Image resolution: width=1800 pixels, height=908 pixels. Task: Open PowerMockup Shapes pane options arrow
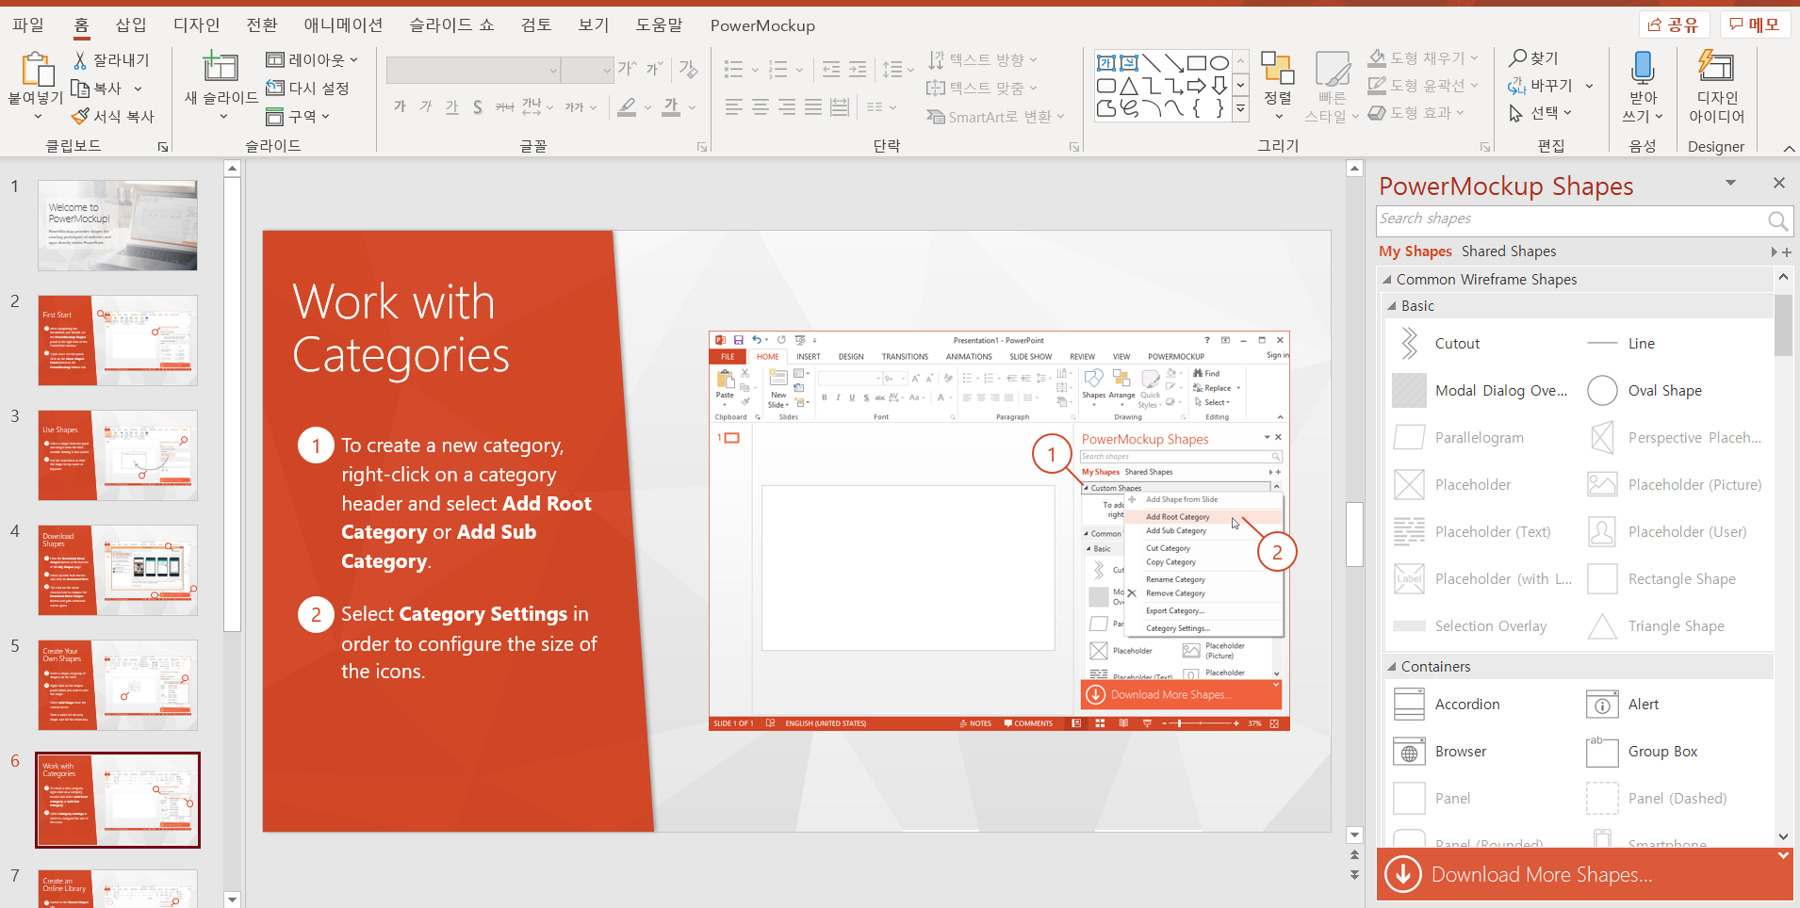pos(1730,183)
